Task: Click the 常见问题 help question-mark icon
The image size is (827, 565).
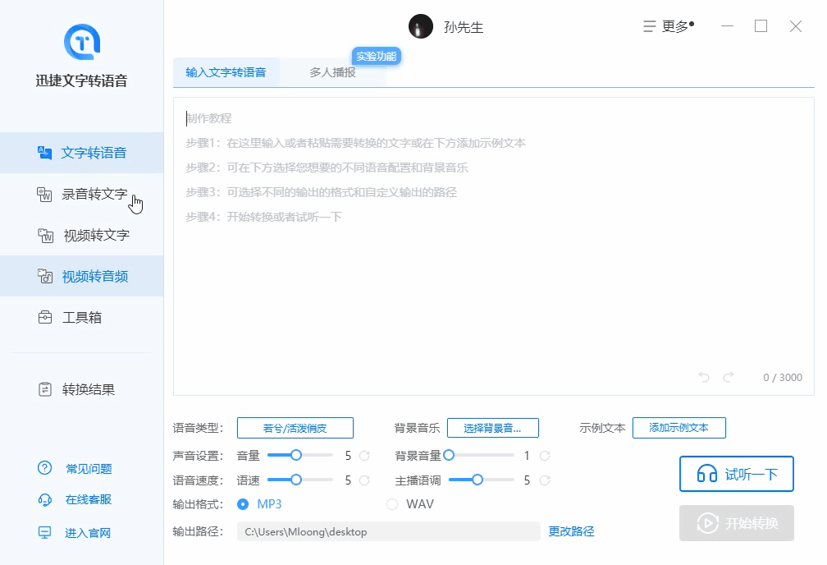Action: click(x=45, y=468)
